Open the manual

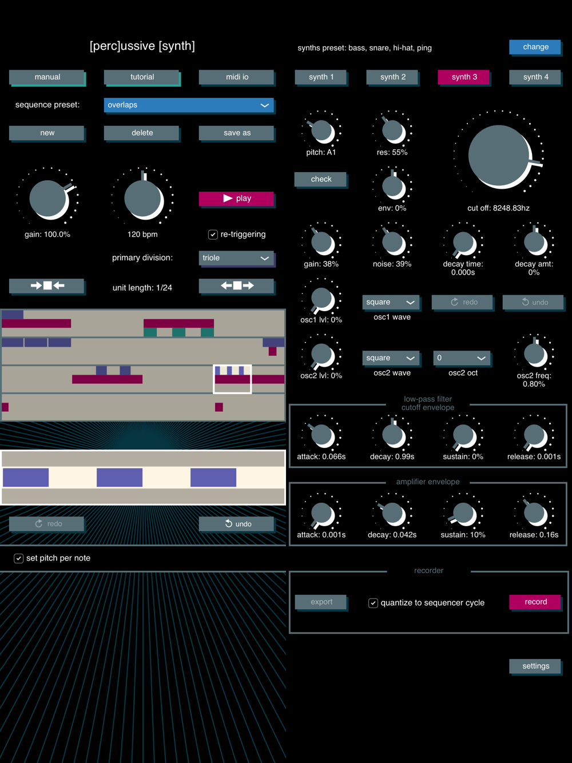[47, 77]
